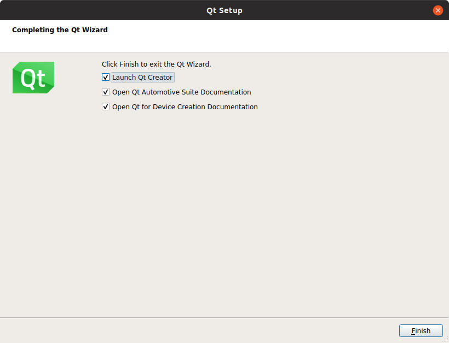The image size is (449, 343).
Task: Click the "Launch Qt Creator" label text
Action: [x=142, y=78]
